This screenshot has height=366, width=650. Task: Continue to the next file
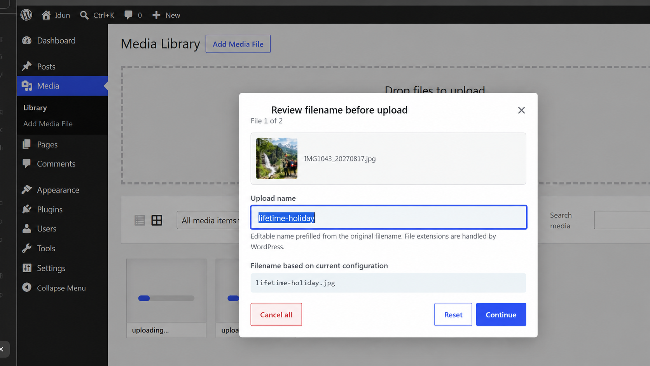pyautogui.click(x=501, y=314)
